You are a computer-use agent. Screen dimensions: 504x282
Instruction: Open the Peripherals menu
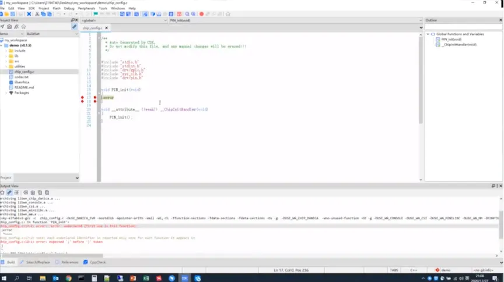point(86,8)
